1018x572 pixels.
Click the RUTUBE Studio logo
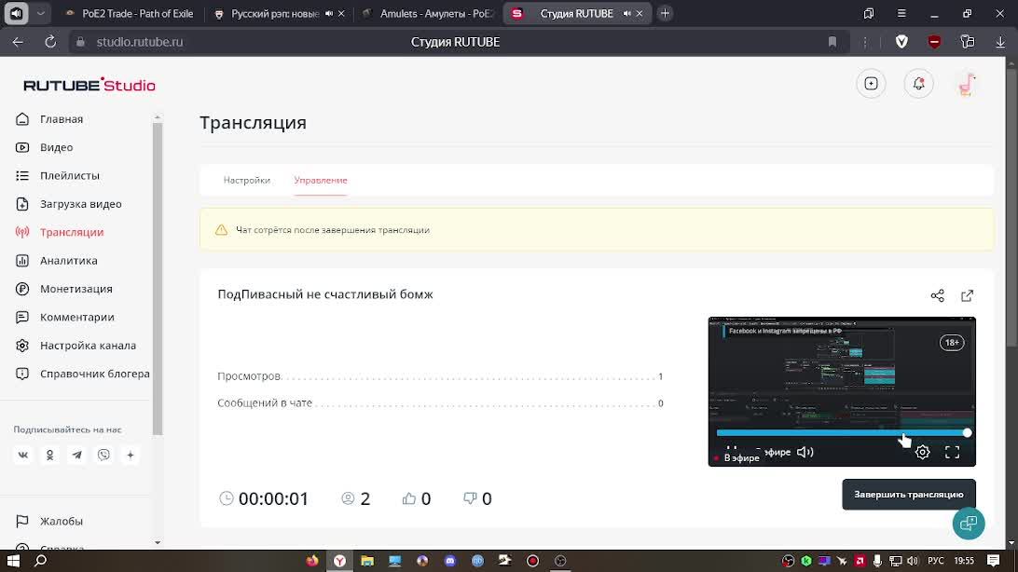pos(89,85)
